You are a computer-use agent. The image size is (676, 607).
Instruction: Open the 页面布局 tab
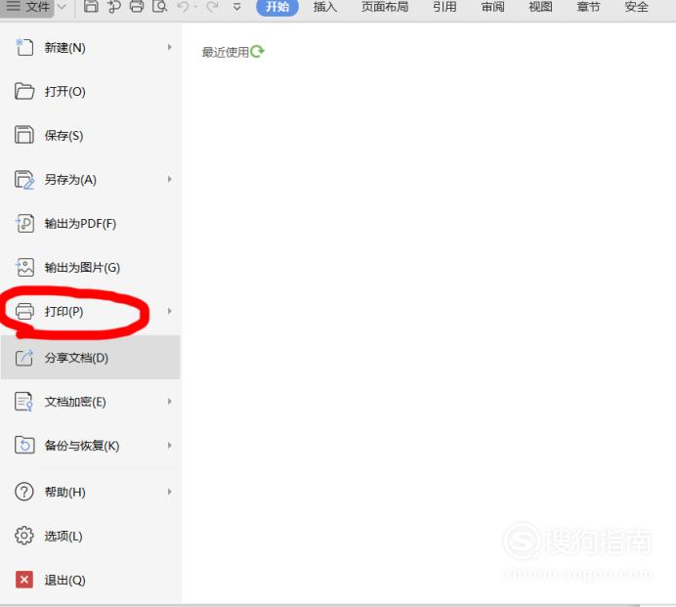tap(385, 7)
